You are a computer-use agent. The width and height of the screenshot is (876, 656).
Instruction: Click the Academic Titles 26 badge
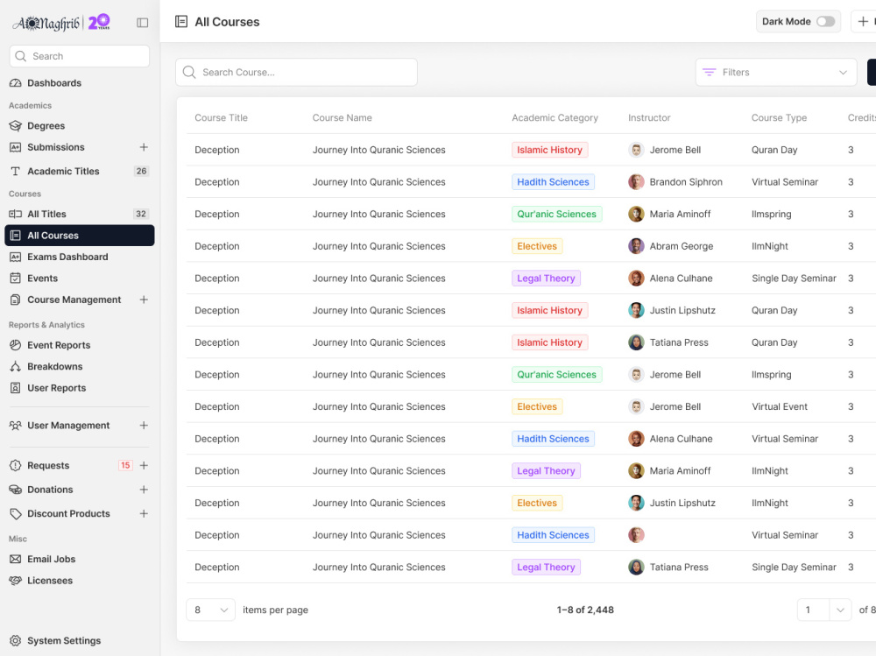coord(141,171)
